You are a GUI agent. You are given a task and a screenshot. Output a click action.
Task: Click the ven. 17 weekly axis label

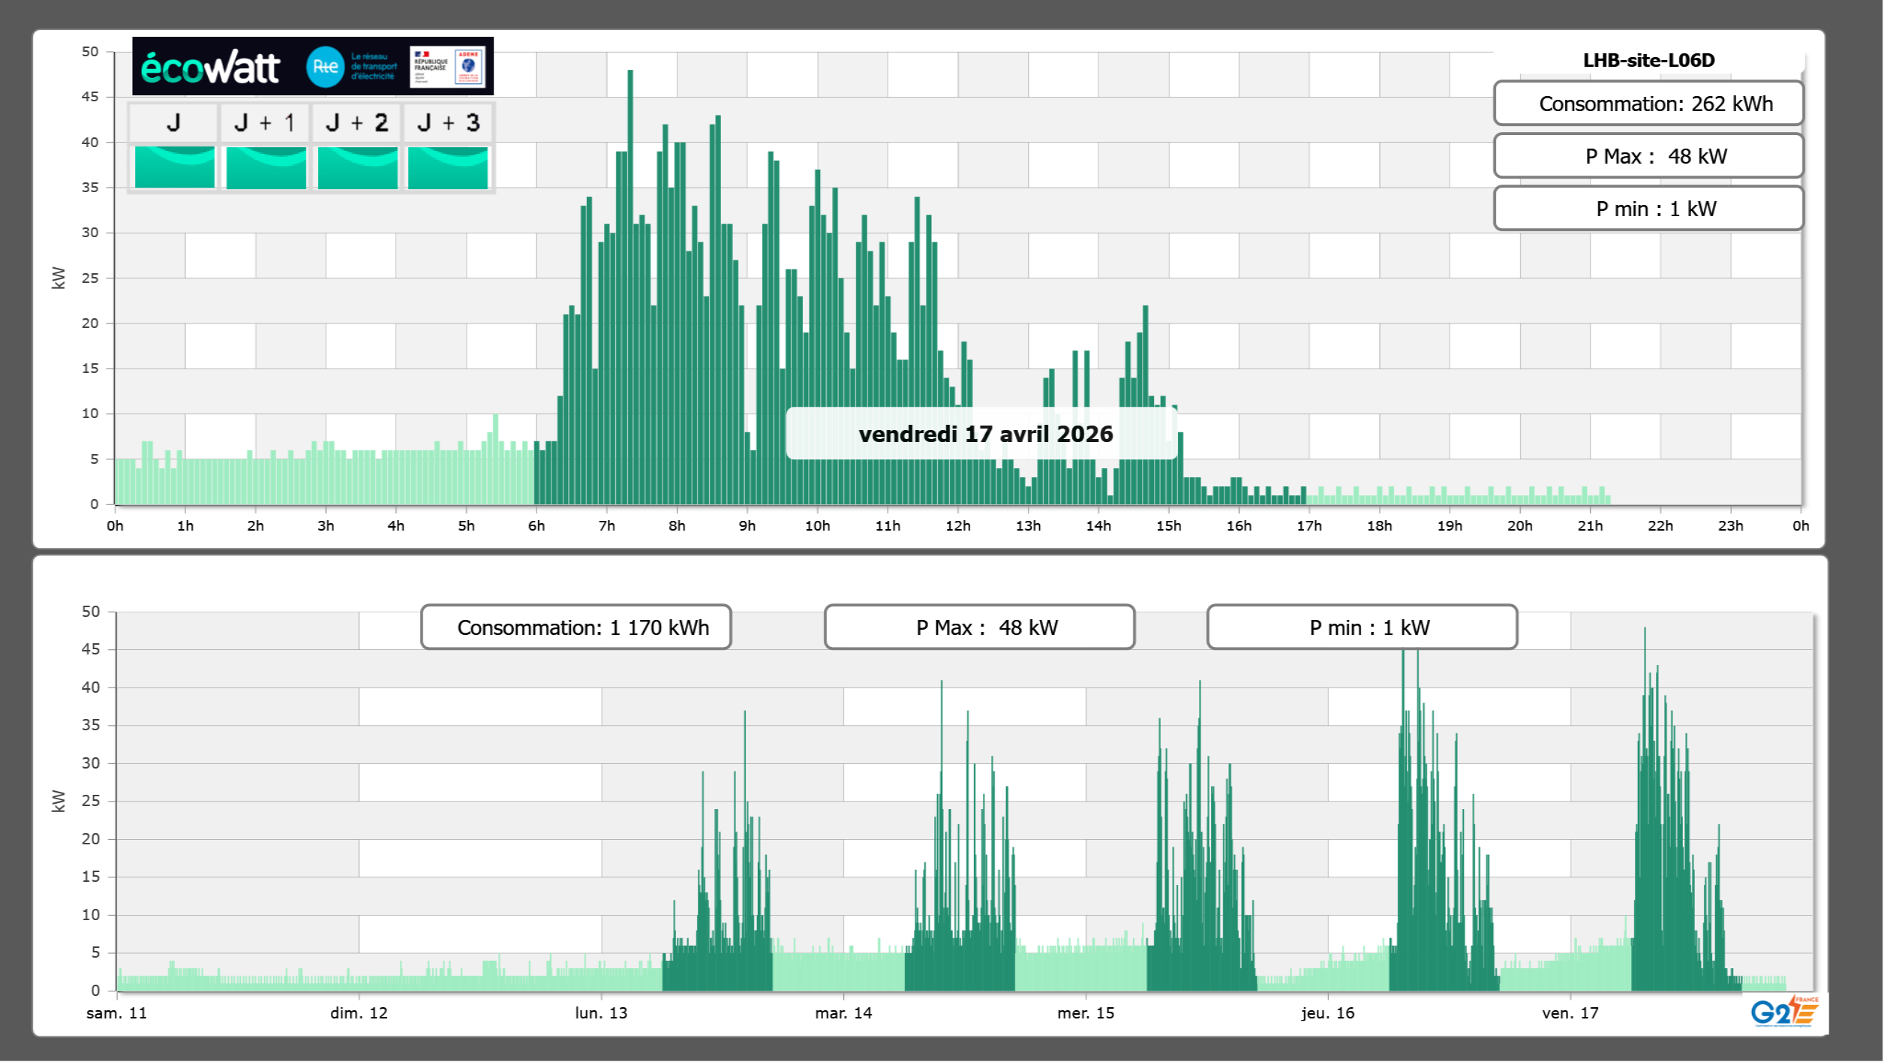click(1570, 1013)
